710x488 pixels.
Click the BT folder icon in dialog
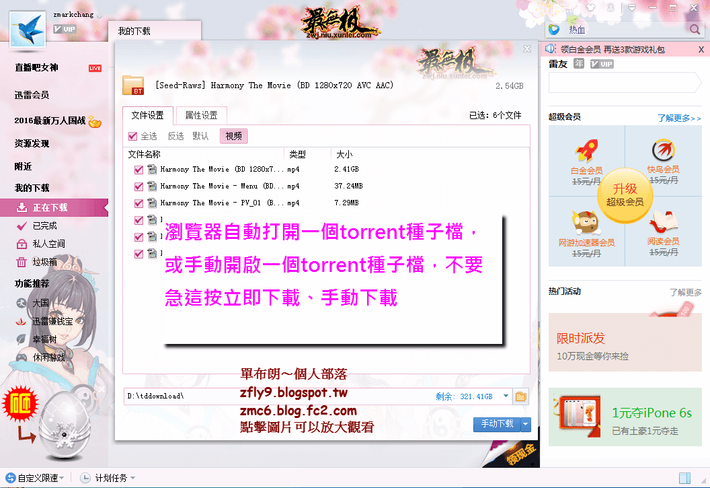pos(133,85)
